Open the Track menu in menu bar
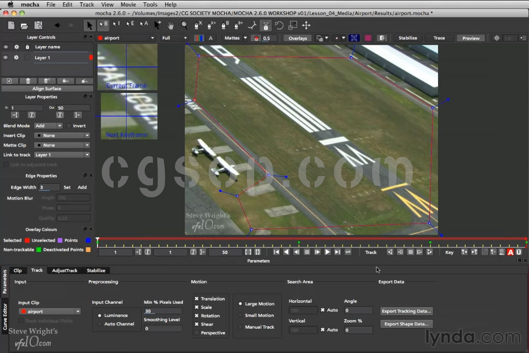 tap(87, 4)
